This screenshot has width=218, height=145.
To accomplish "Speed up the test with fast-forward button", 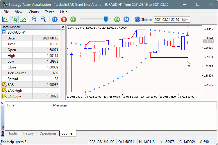I will pyautogui.click(x=117, y=19).
